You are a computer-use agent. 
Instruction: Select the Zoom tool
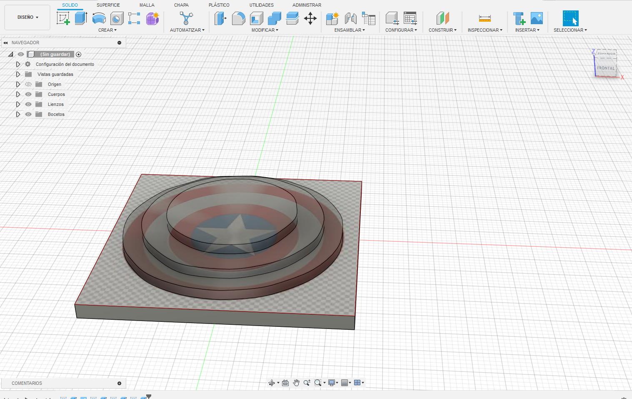pos(307,383)
